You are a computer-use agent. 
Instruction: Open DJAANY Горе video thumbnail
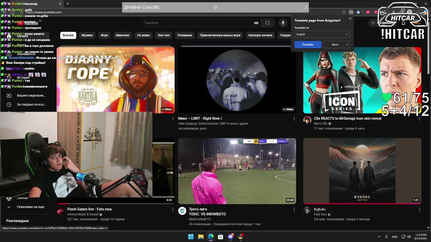[x=115, y=80]
